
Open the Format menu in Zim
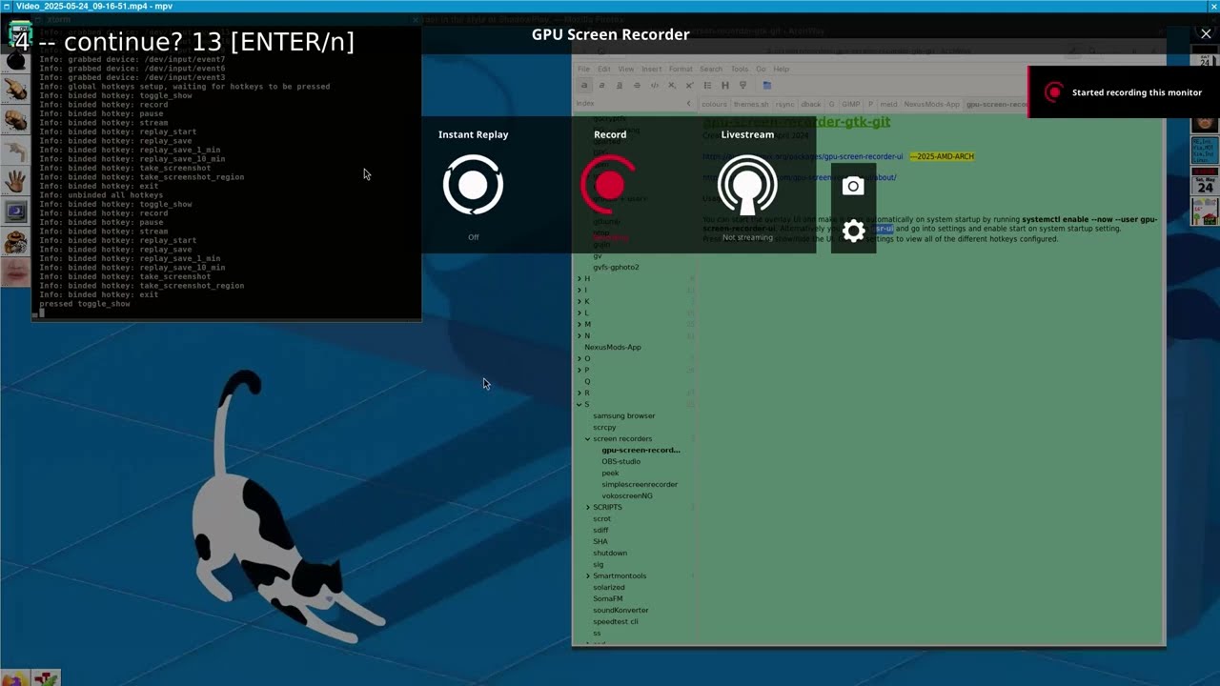pos(681,69)
